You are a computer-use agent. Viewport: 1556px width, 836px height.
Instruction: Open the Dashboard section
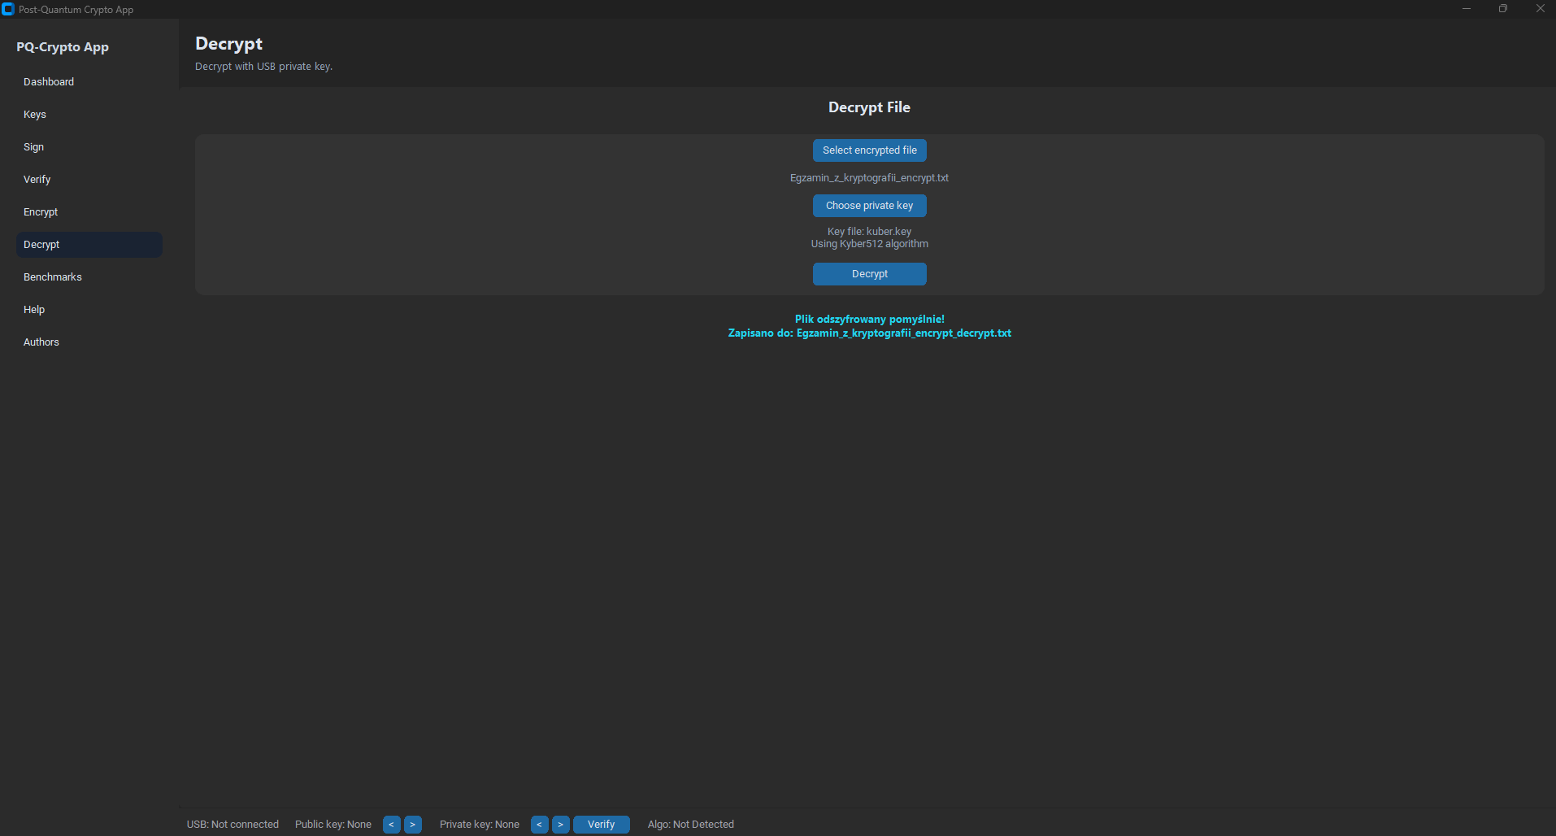tap(49, 81)
